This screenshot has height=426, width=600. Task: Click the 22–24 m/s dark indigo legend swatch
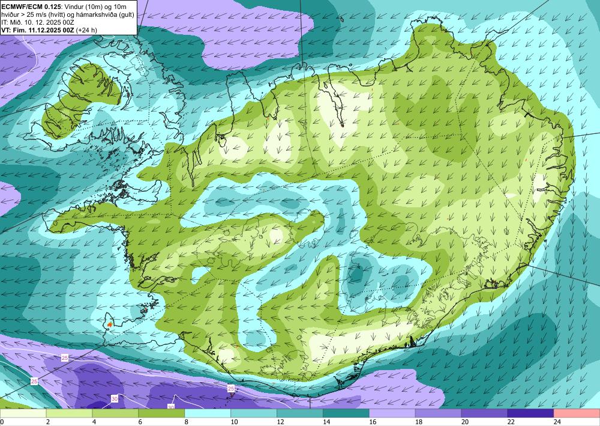click(x=530, y=413)
